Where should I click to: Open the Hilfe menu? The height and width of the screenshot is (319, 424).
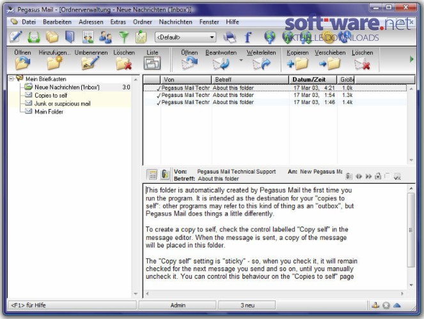[232, 22]
